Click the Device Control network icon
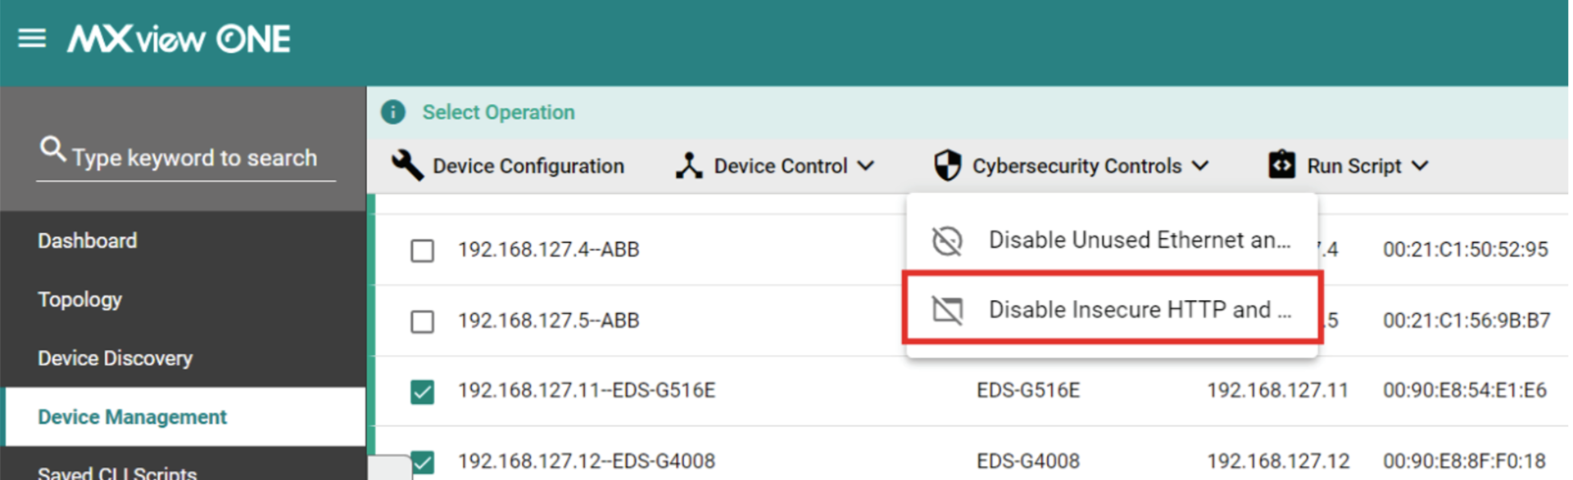This screenshot has height=480, width=1573. click(x=689, y=166)
